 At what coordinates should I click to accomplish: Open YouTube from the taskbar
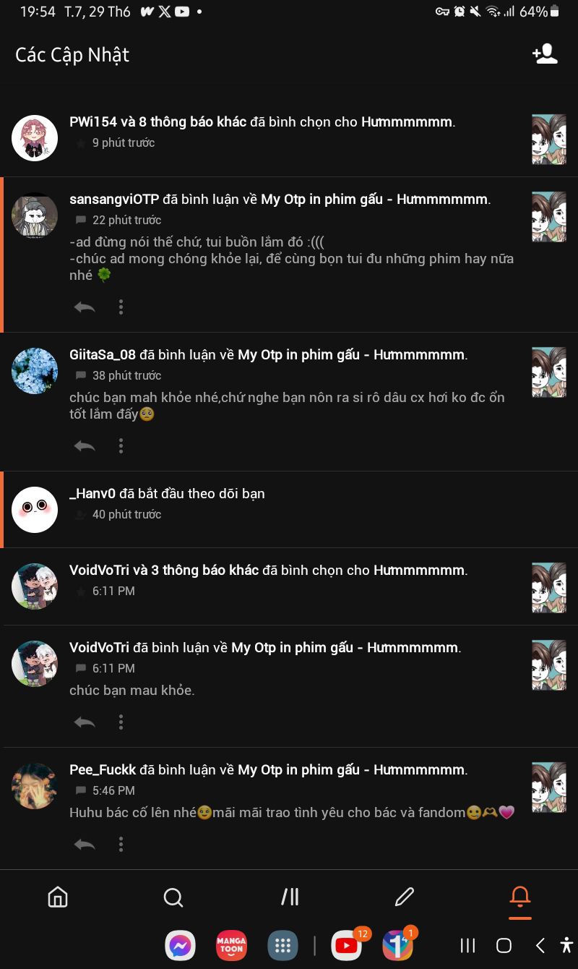pos(347,945)
